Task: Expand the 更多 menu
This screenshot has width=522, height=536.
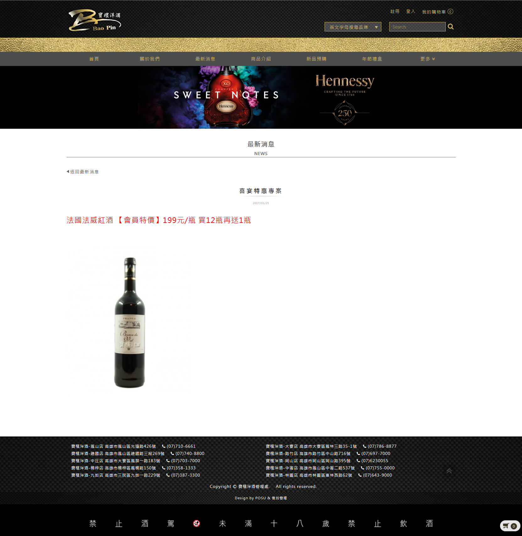Action: [x=428, y=59]
